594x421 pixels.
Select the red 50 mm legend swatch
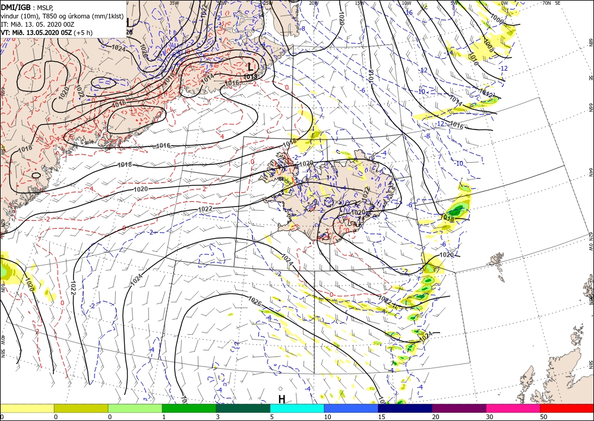[567, 408]
